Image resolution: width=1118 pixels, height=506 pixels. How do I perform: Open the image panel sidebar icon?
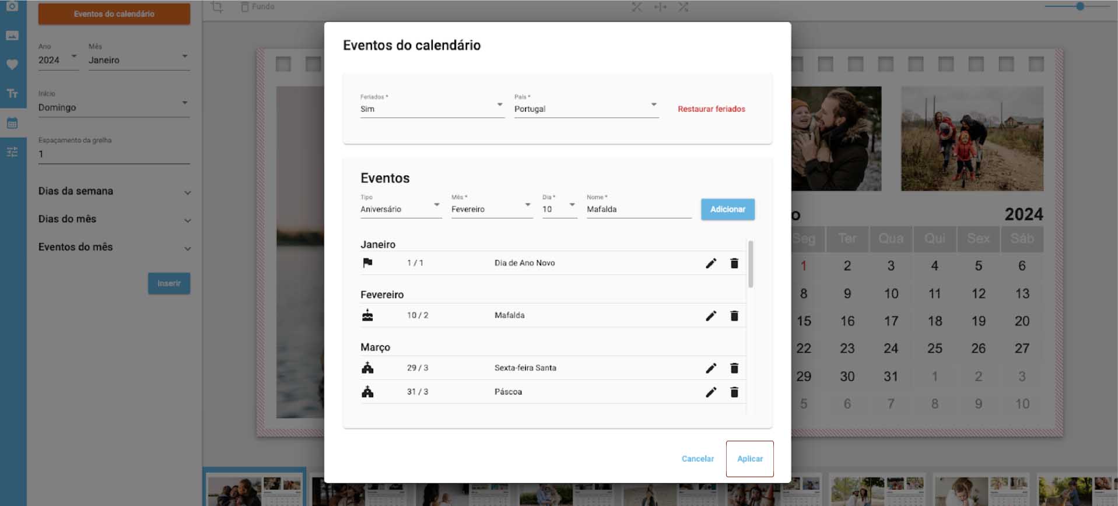pyautogui.click(x=12, y=36)
